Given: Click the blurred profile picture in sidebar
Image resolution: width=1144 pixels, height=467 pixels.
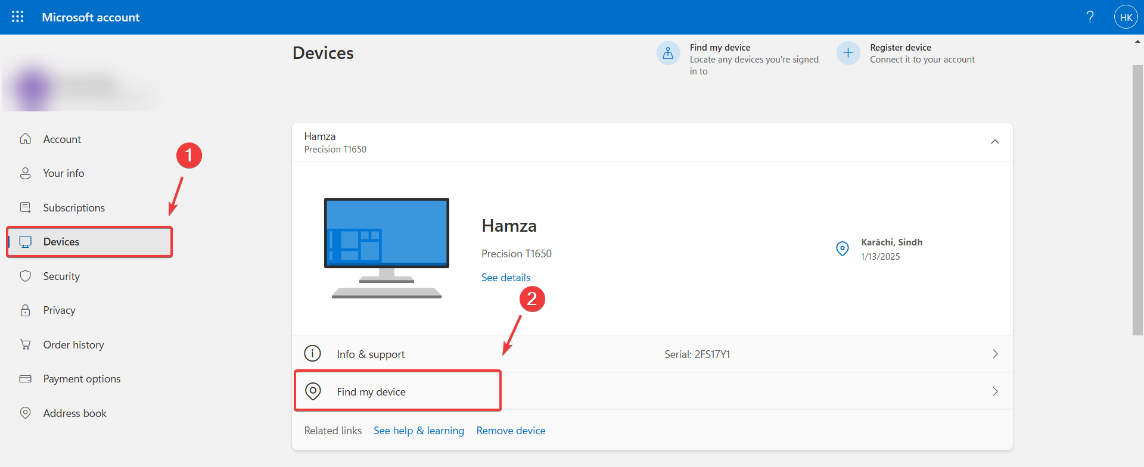Looking at the screenshot, I should click(33, 88).
